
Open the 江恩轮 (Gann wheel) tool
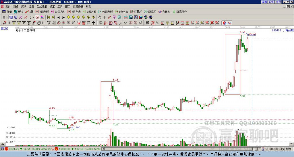(136, 11)
